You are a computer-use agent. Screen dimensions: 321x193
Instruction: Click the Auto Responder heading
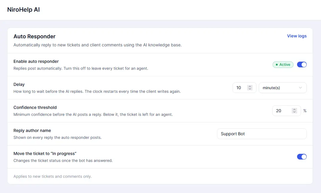(34, 37)
